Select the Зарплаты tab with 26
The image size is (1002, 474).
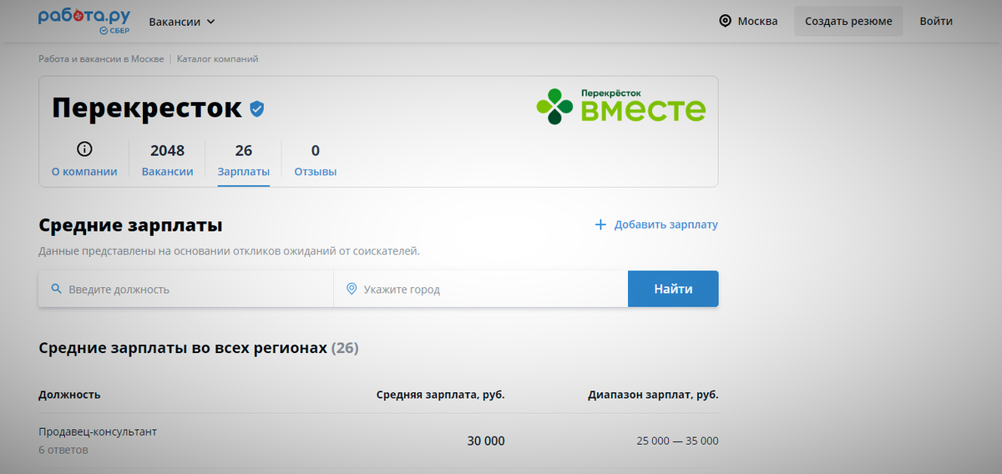tap(243, 160)
